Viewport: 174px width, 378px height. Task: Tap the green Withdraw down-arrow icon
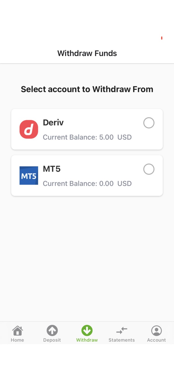[87, 331]
